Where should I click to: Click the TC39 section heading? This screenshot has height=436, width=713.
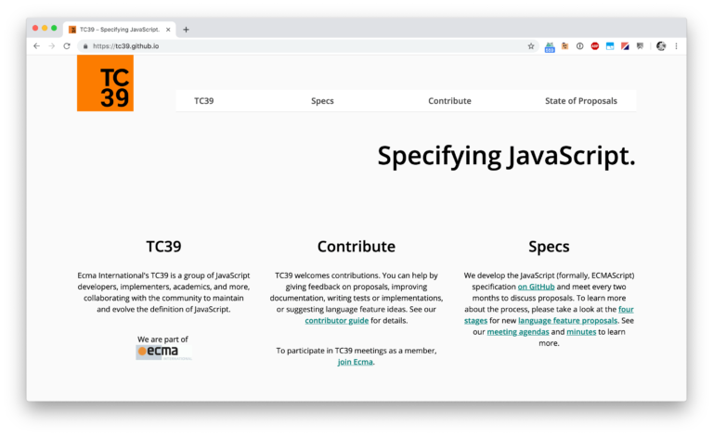click(163, 247)
